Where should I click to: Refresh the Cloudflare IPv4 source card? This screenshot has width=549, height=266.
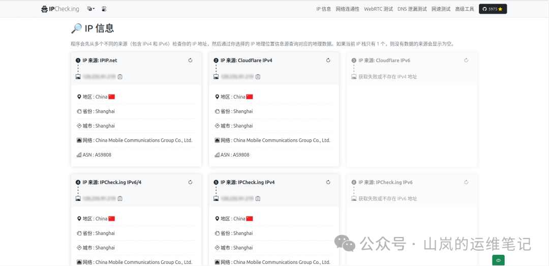pyautogui.click(x=328, y=61)
